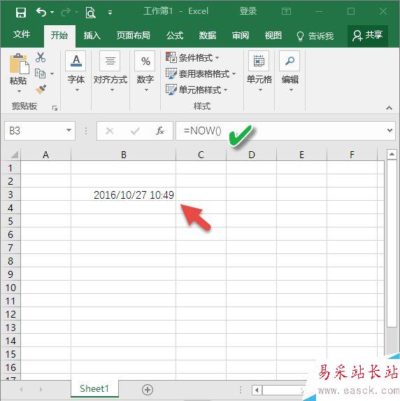400x401 pixels.
Task: Click horizontal scrollbar left arrow
Action: coord(257,390)
